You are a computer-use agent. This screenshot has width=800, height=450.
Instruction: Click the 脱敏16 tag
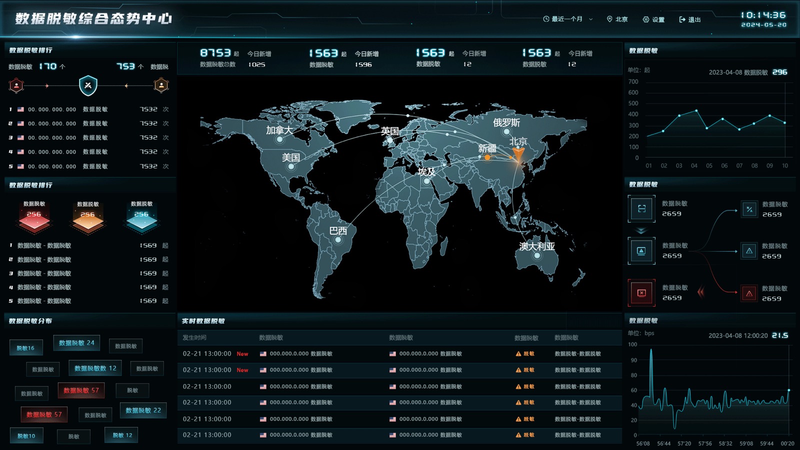click(25, 348)
